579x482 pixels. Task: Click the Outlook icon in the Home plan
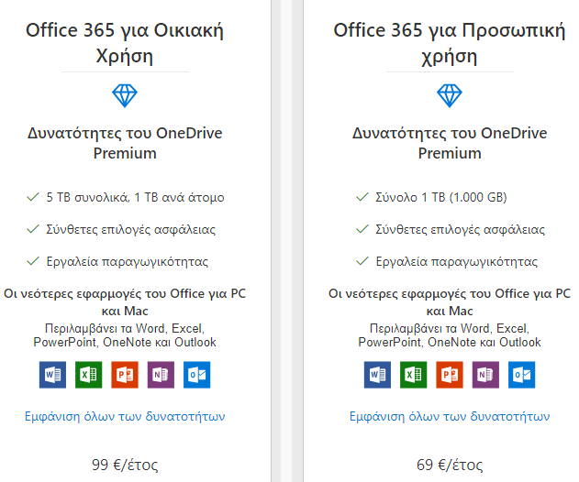(196, 375)
